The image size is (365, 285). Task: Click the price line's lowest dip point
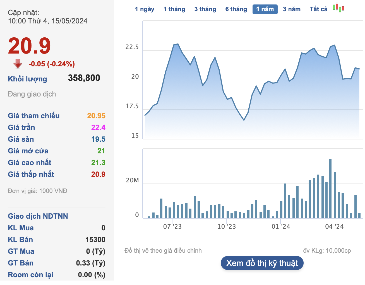tap(244, 120)
